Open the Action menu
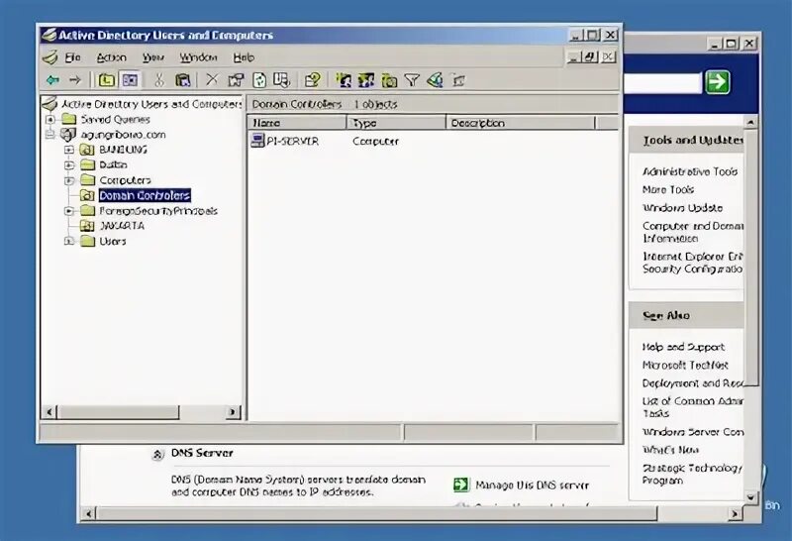Image resolution: width=792 pixels, height=541 pixels. [x=111, y=57]
